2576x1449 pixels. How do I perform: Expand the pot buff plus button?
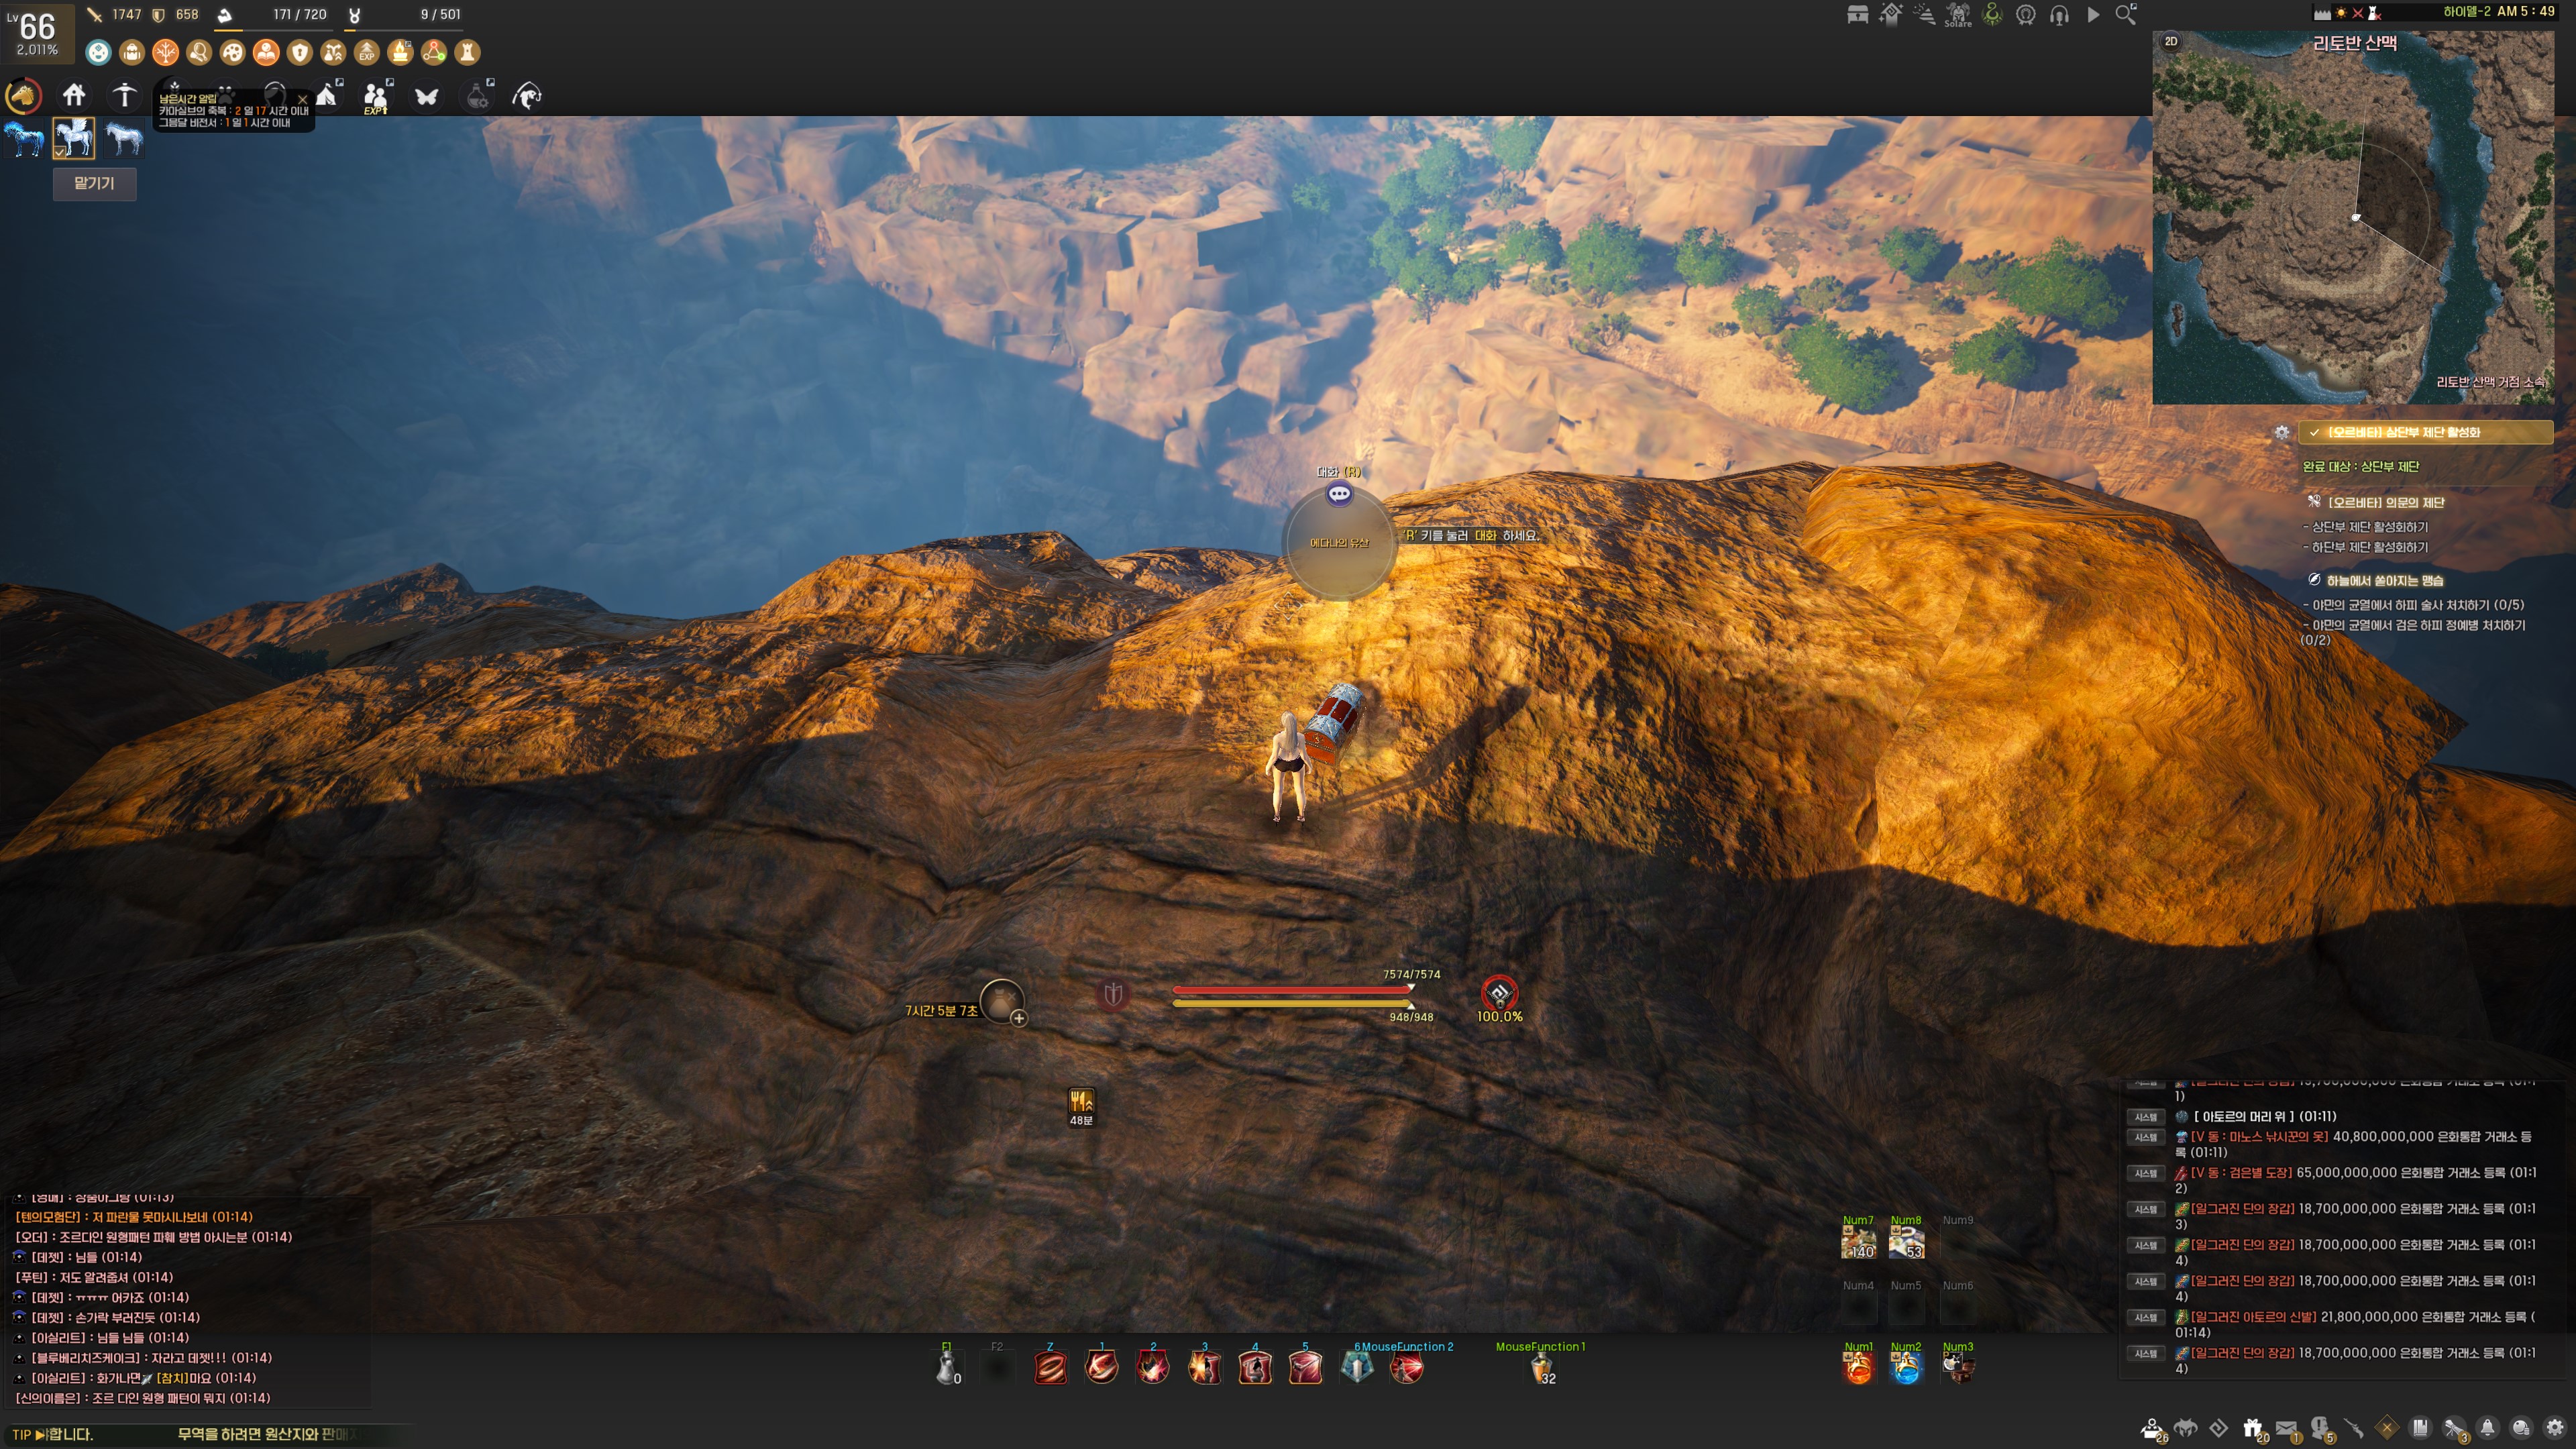[x=1018, y=1018]
